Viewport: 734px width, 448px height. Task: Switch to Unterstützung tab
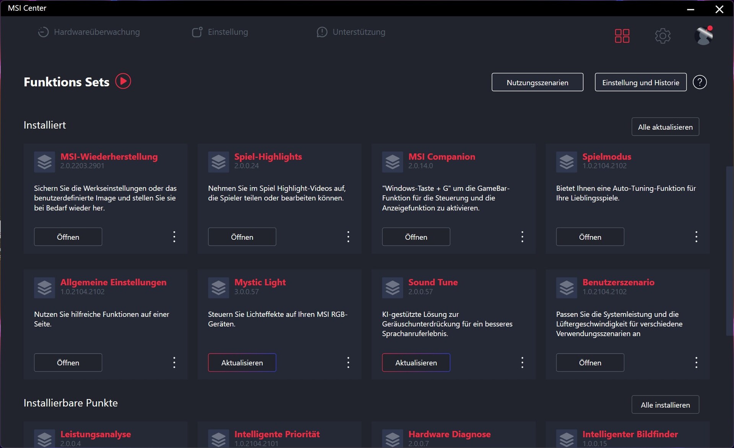pyautogui.click(x=351, y=32)
